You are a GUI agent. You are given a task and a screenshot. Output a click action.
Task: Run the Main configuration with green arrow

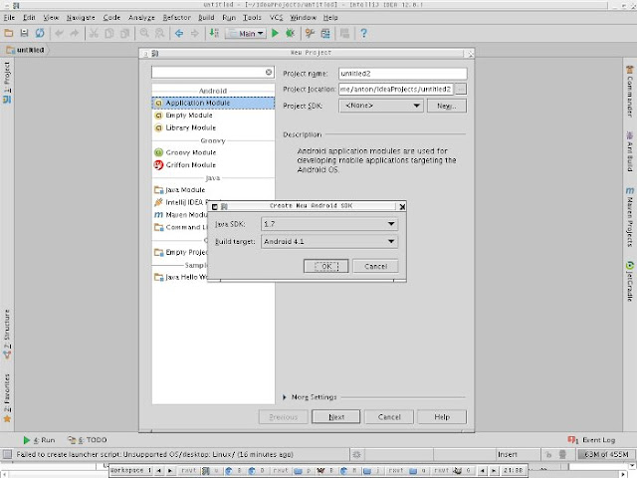275,33
